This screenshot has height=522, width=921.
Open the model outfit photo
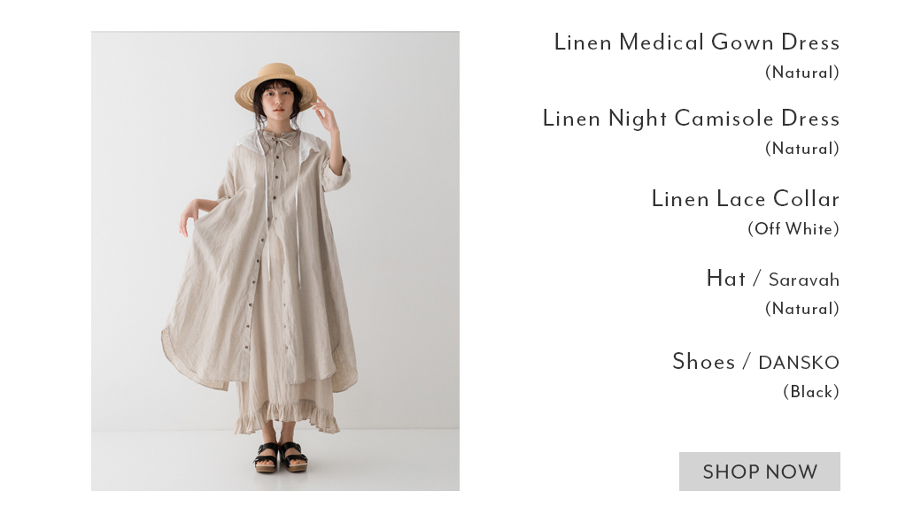[x=275, y=261]
